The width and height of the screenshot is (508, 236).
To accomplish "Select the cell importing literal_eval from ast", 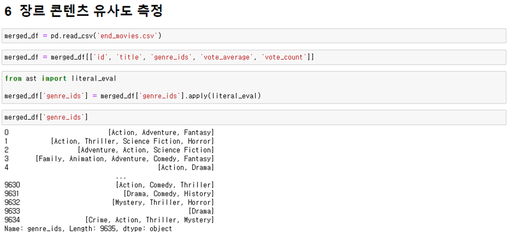I will [254, 87].
